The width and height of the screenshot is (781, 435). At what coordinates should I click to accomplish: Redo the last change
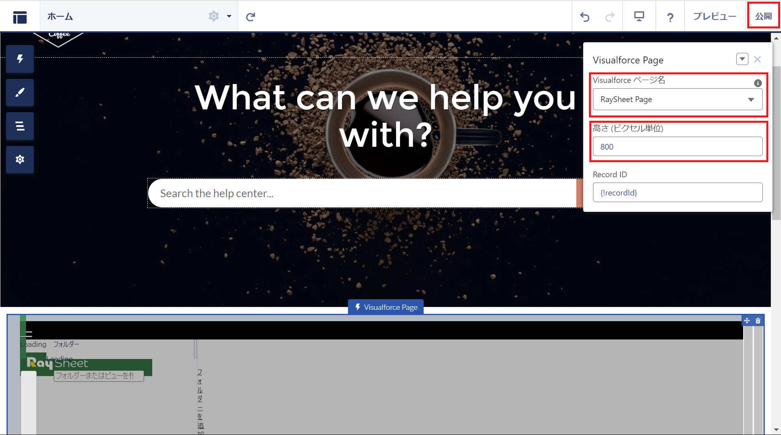coord(610,17)
